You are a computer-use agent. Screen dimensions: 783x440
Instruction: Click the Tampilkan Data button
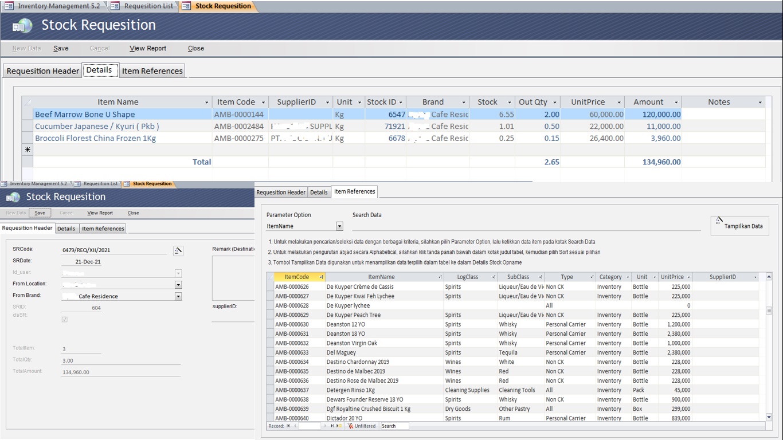739,226
